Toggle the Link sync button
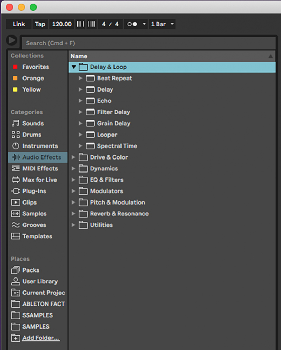This screenshot has height=350, width=281. [19, 24]
